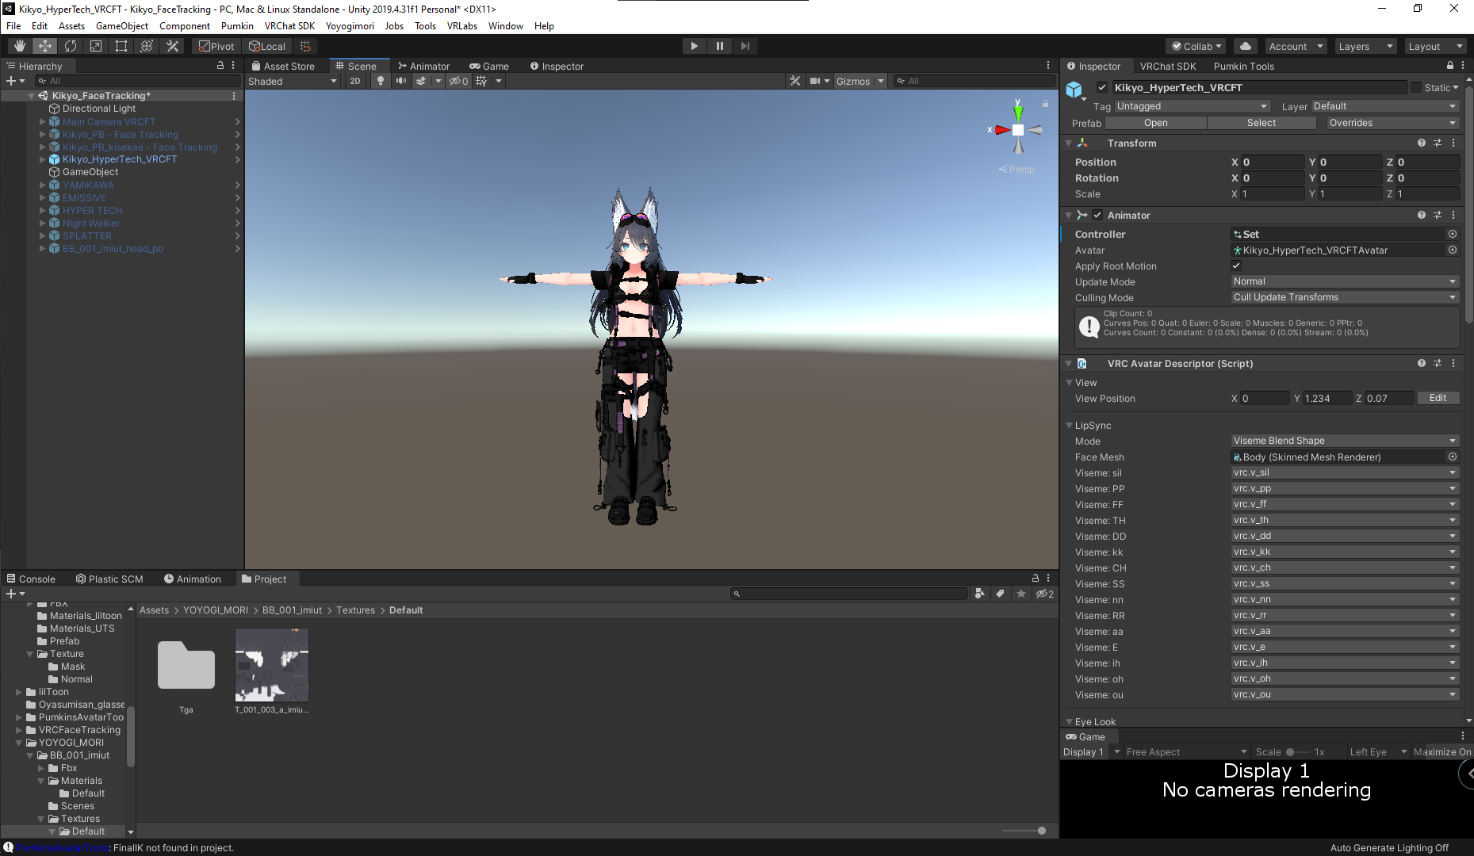Disable the Animator component checkbox

pyautogui.click(x=1097, y=215)
